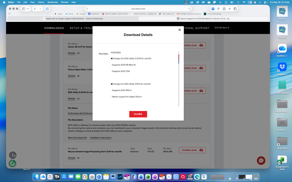Click Safari's forward arrow
Image resolution: width=292 pixels, height=182 pixels.
click(x=40, y=9)
